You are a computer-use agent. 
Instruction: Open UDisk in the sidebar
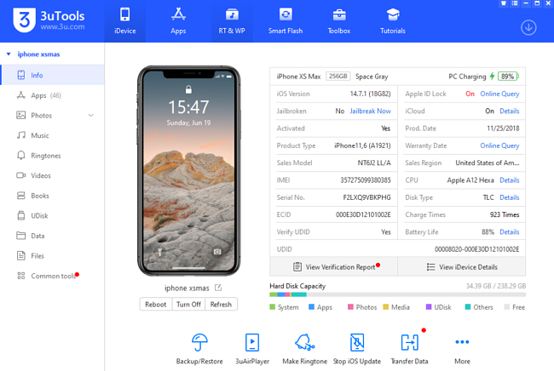point(52,216)
